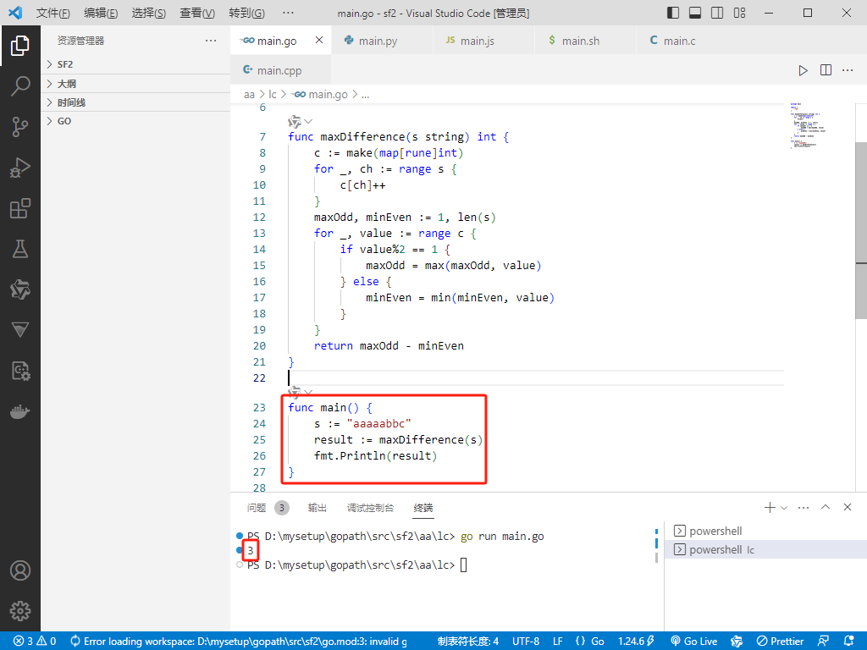Open the Accounts menu icon
The image size is (867, 650).
(20, 570)
